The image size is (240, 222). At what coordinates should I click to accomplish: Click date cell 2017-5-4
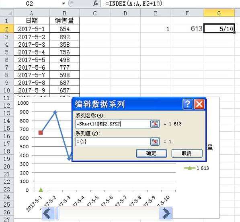[31, 52]
